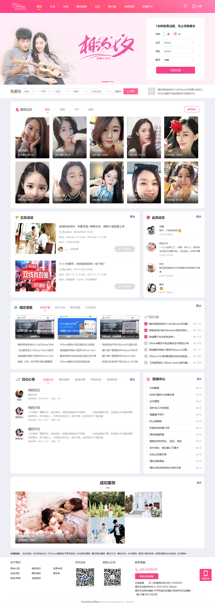Switch to VIP tab in 推荐会员
Image resolution: width=215 pixels, height=607 pixels.
[x=77, y=110]
